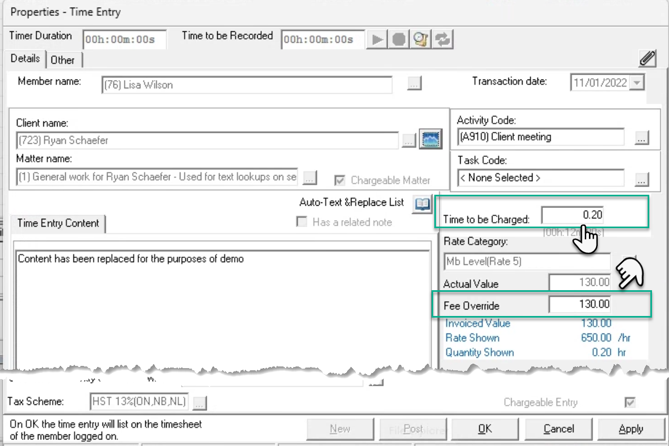Click the Actual Value field
The image size is (669, 446).
tap(580, 283)
